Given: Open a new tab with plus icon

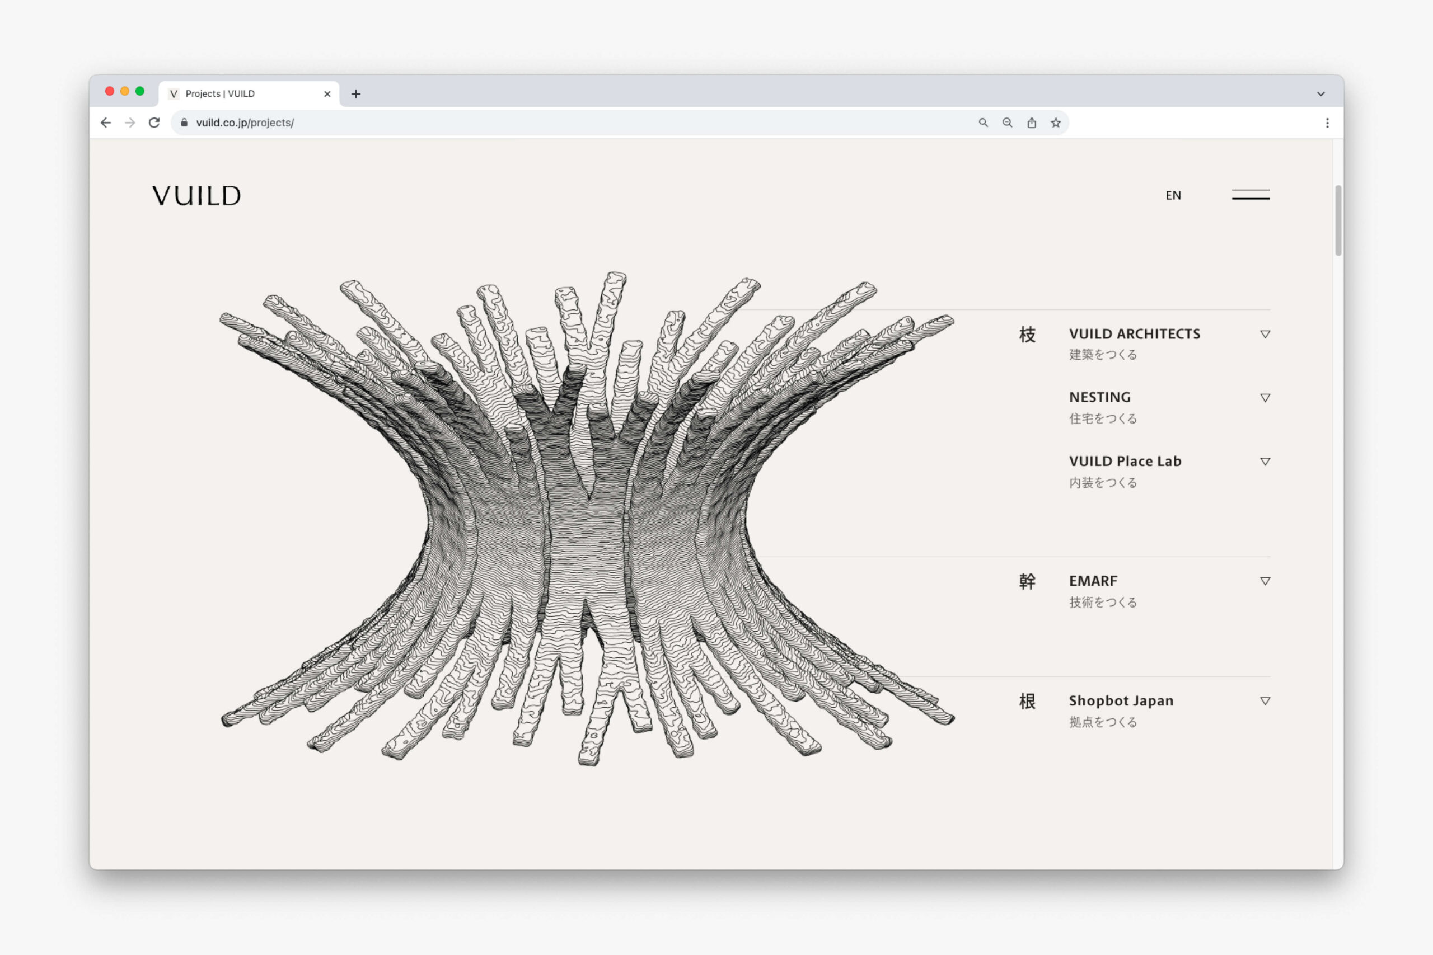Looking at the screenshot, I should coord(356,94).
